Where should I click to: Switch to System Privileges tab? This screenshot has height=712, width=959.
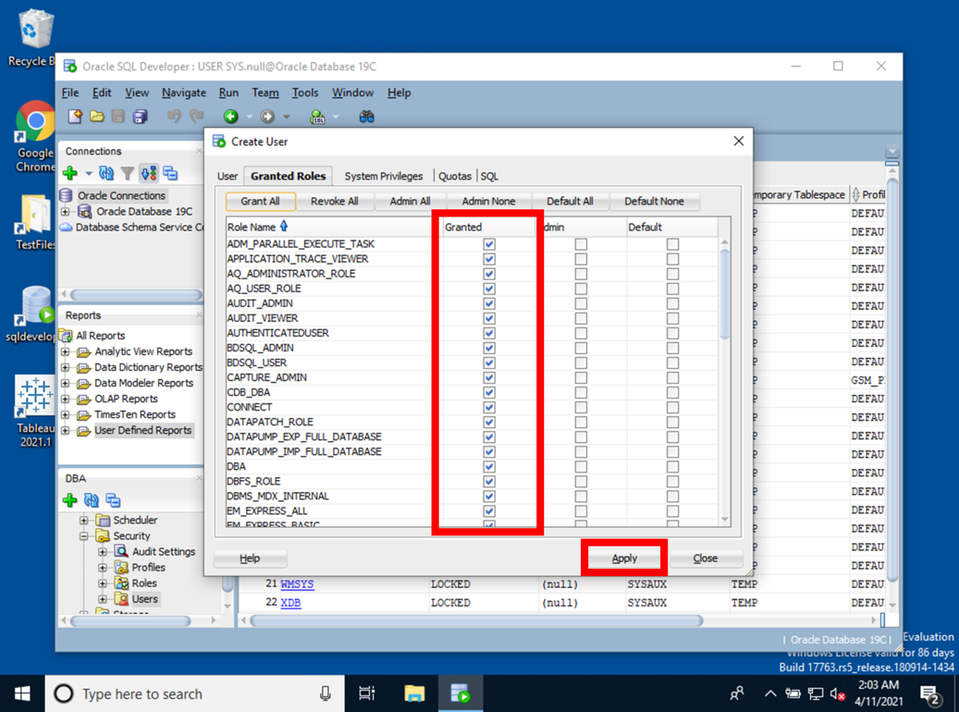click(x=384, y=176)
